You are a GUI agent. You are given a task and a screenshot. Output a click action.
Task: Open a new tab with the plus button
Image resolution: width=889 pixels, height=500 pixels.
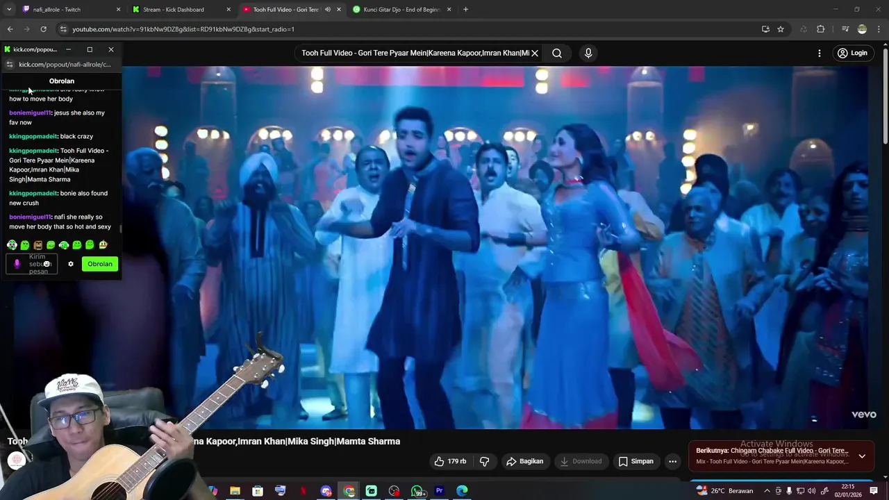click(x=465, y=10)
